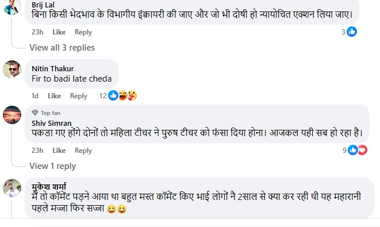The image size is (380, 227).
Task: Click the thumbs-up reaction on Shiv Simran's comment
Action: (x=353, y=150)
